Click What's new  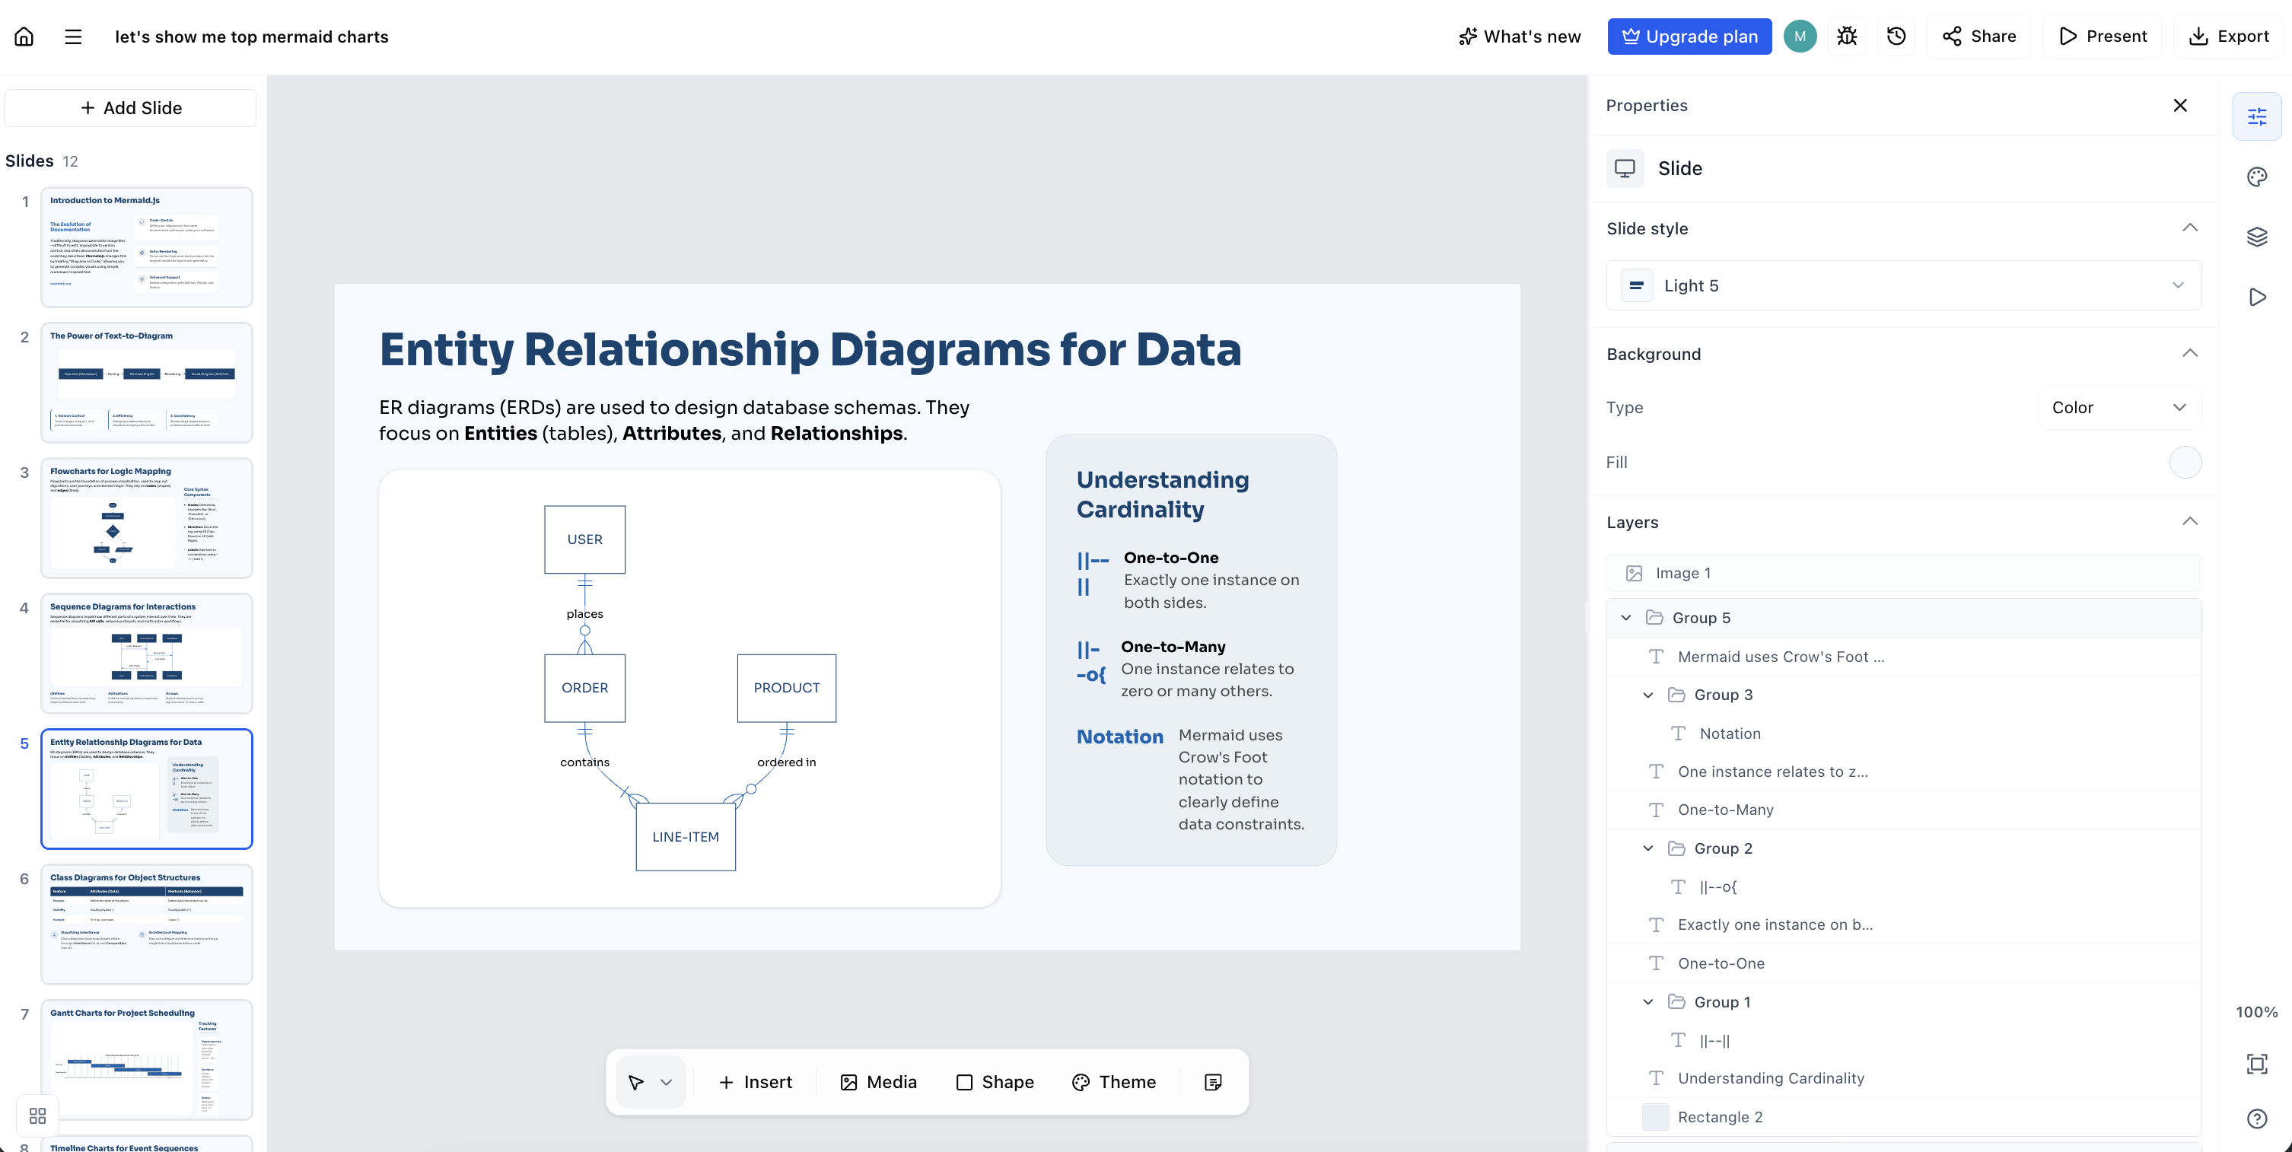[1520, 37]
